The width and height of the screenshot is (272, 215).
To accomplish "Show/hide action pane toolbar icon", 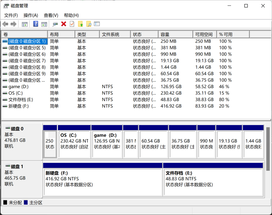I will coord(44,24).
